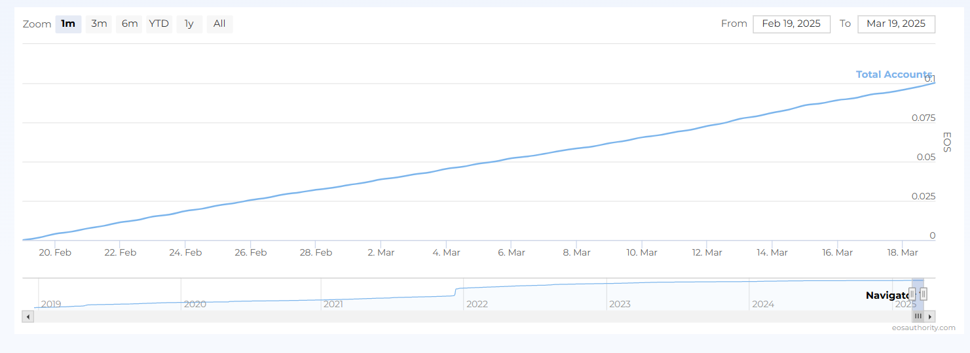970x353 pixels.
Task: Click the scrollbar left arrow button
Action: coord(28,316)
